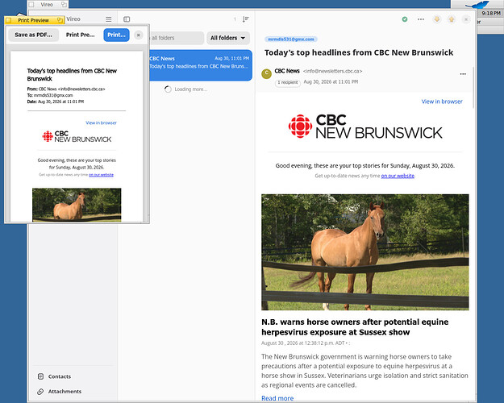Image resolution: width=504 pixels, height=403 pixels.
Task: Follow 'on our website' link in print preview
Action: 101,175
